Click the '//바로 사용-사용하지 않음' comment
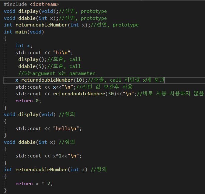This screenshot has width=205, height=194. [170, 94]
